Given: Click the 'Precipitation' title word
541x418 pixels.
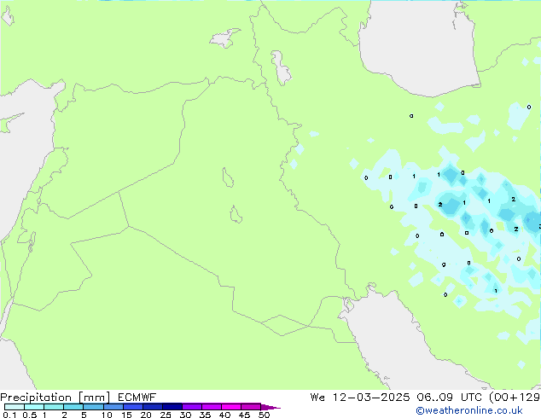Looking at the screenshot, I should point(36,398).
